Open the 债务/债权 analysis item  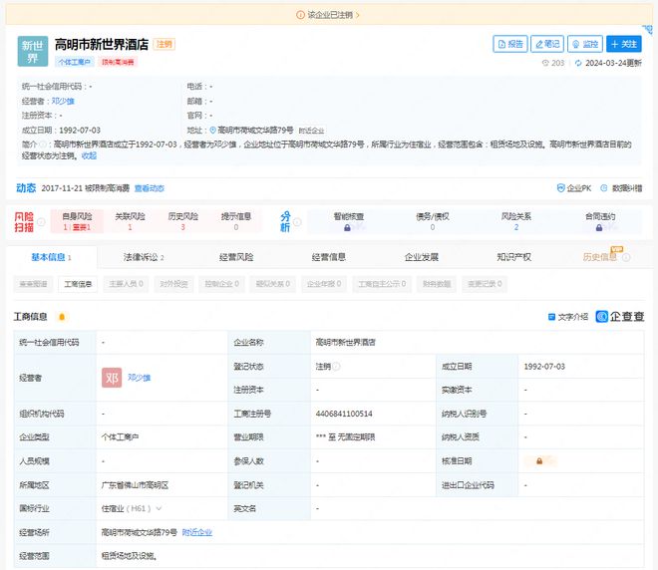point(433,221)
